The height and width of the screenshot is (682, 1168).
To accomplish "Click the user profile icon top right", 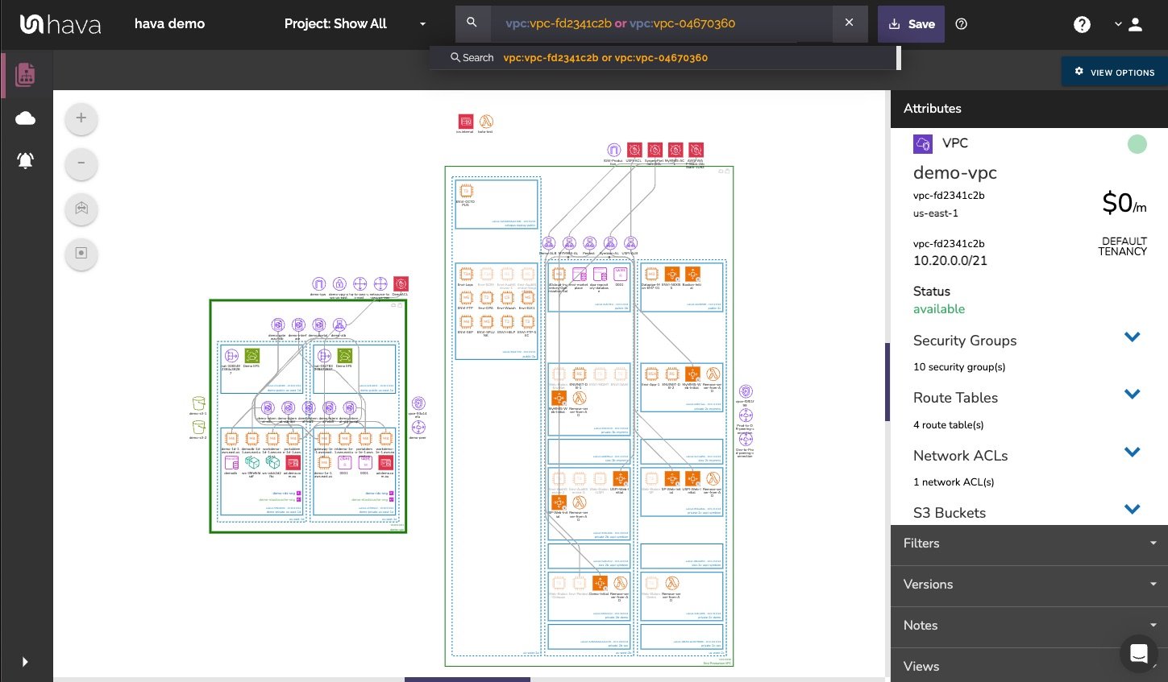I will point(1136,24).
